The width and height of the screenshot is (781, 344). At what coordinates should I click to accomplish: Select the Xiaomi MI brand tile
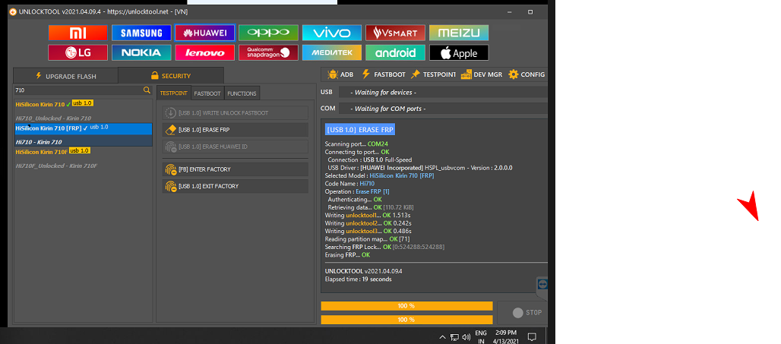click(x=77, y=33)
